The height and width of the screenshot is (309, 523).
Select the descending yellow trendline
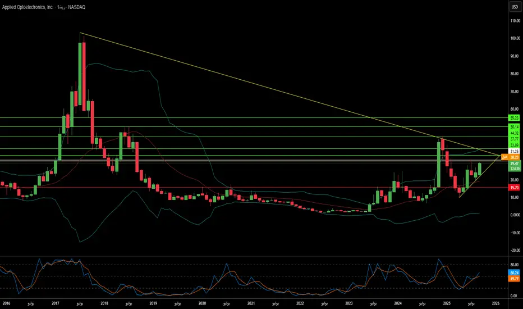tap(290, 94)
